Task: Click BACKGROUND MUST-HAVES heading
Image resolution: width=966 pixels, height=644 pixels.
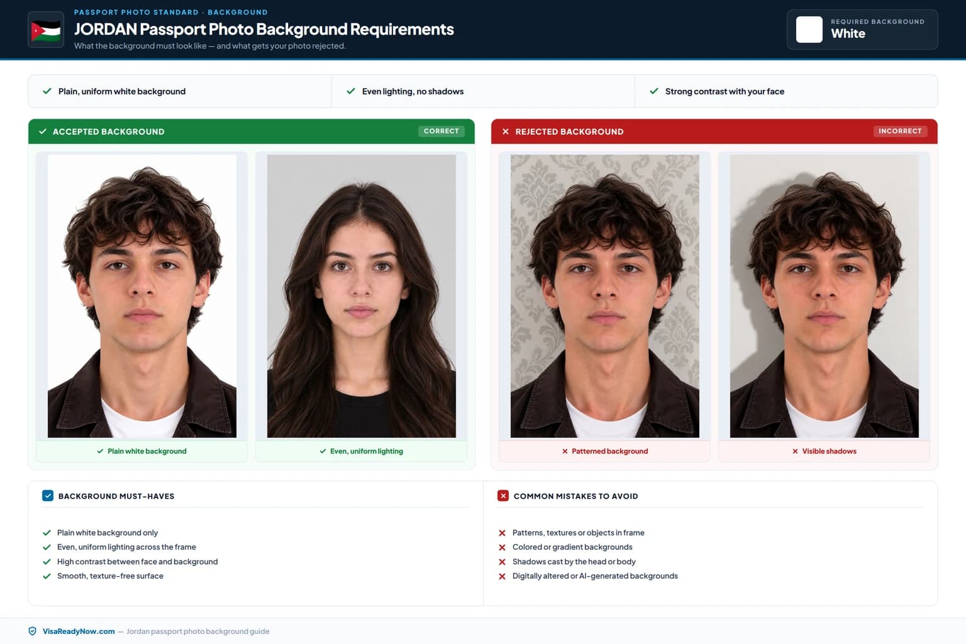Action: point(116,496)
